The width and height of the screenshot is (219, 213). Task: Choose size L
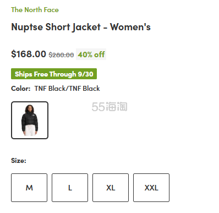[70, 188]
